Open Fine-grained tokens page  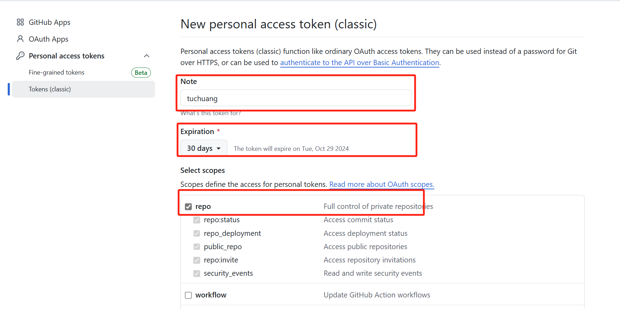point(57,72)
